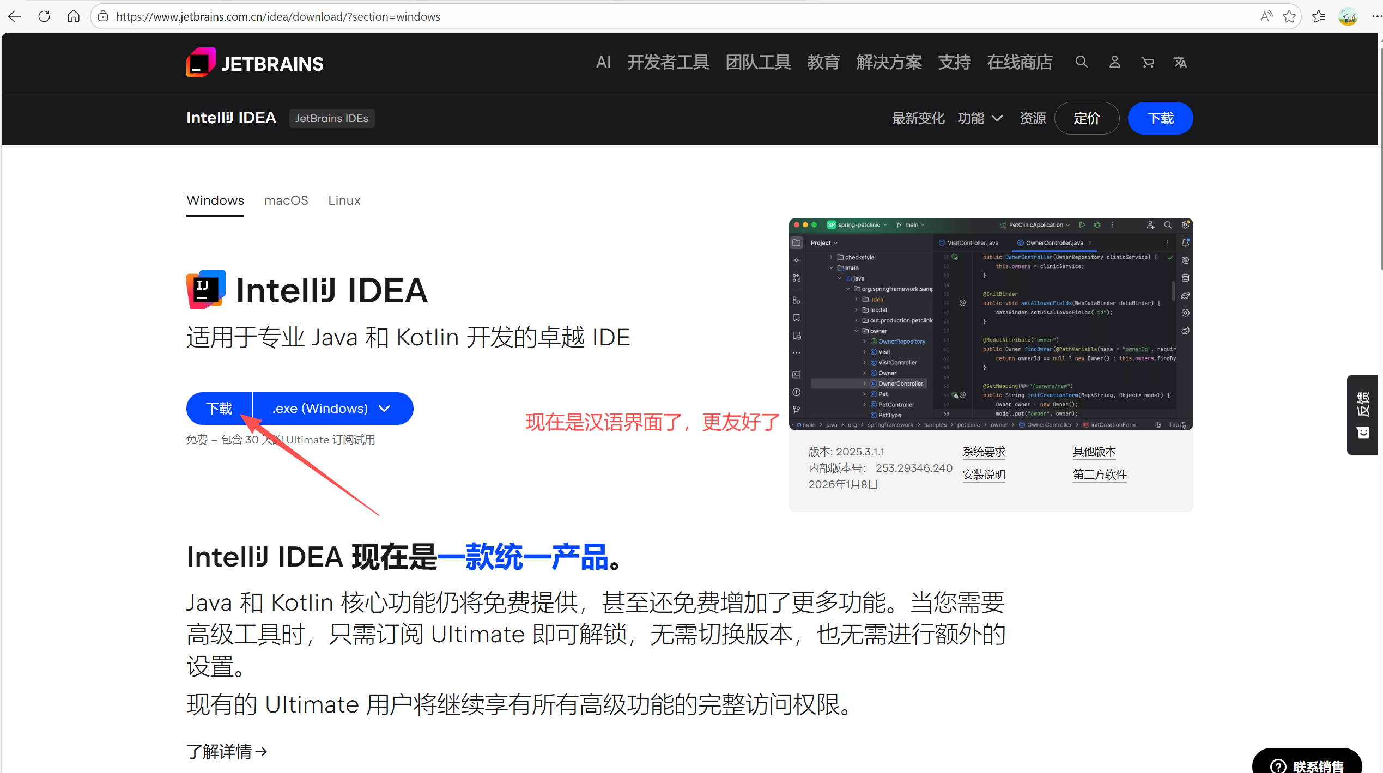Click the IDE screenshot preview image
Screen dimensions: 1383x773
click(x=991, y=324)
